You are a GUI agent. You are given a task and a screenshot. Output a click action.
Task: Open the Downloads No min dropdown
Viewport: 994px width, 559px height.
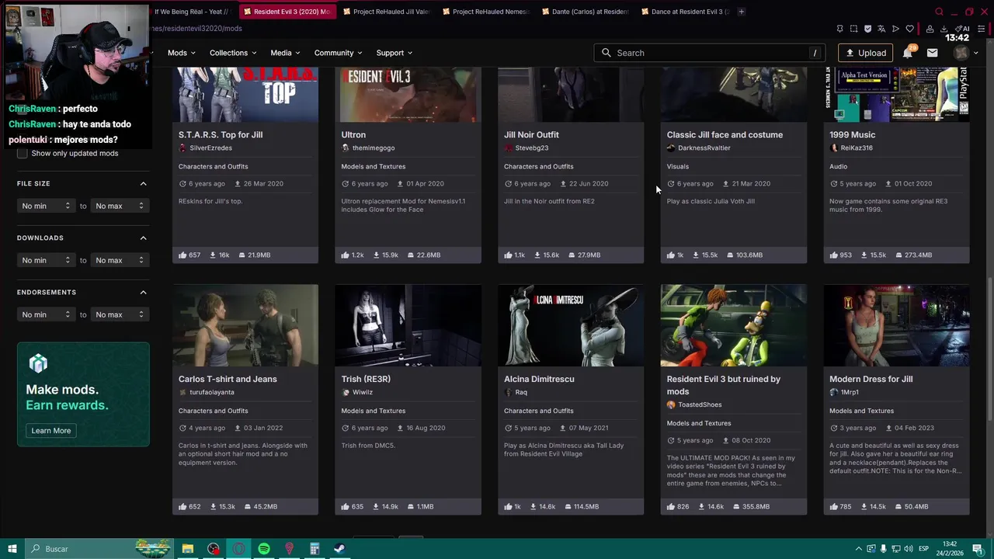click(46, 260)
